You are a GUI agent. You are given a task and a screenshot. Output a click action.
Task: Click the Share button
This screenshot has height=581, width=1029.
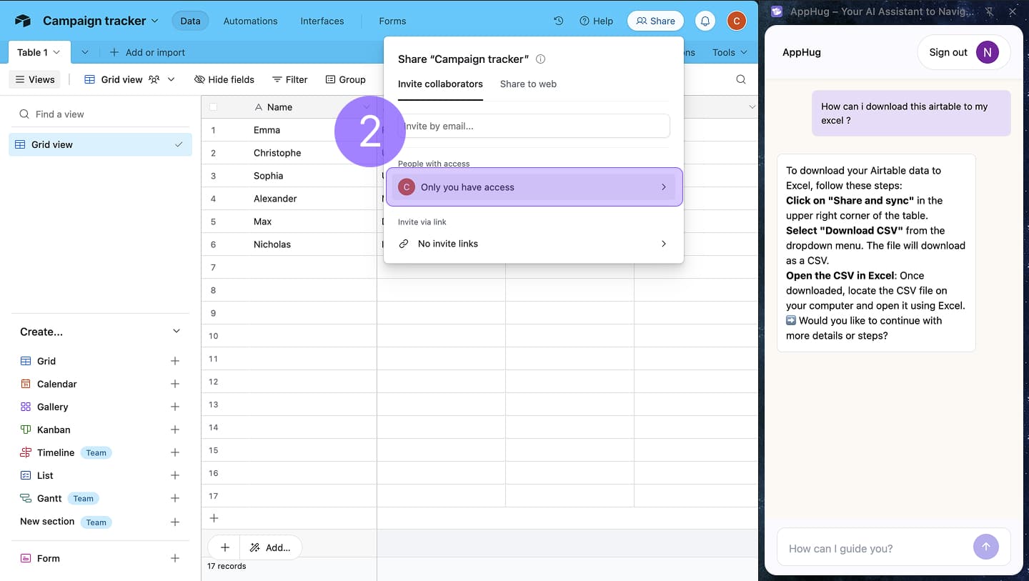[655, 21]
